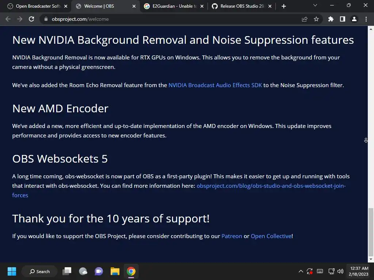Open the weather widget icon on the taskbar
Image resolution: width=374 pixels, height=280 pixels.
coord(83,271)
